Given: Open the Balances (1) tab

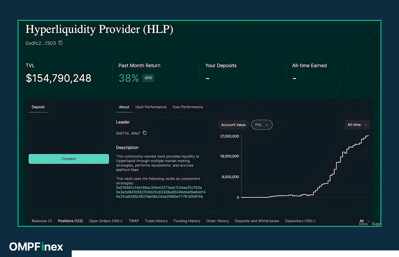Looking at the screenshot, I should click(42, 221).
